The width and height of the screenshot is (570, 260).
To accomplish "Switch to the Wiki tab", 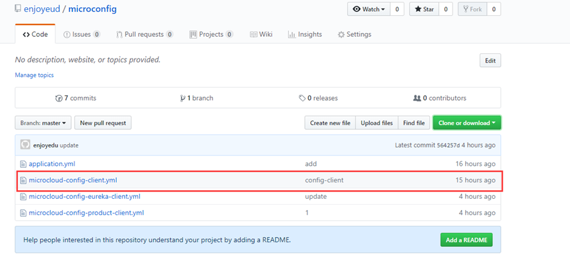I will coord(261,34).
